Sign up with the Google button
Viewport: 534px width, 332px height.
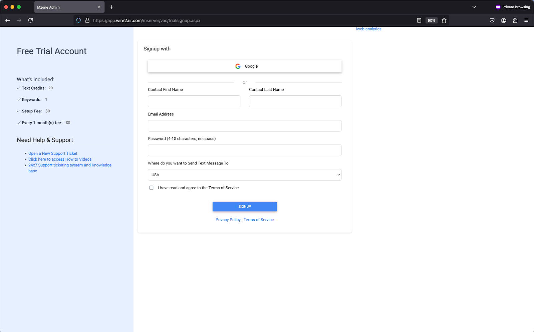tap(244, 66)
